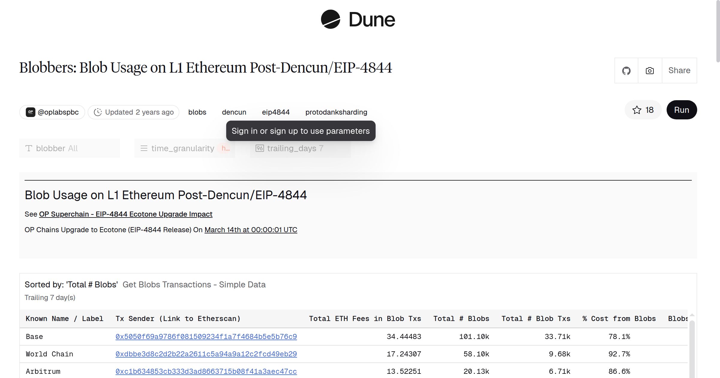The height and width of the screenshot is (378, 720).
Task: Click the percent icon in trailing_days parameter
Action: tap(259, 148)
